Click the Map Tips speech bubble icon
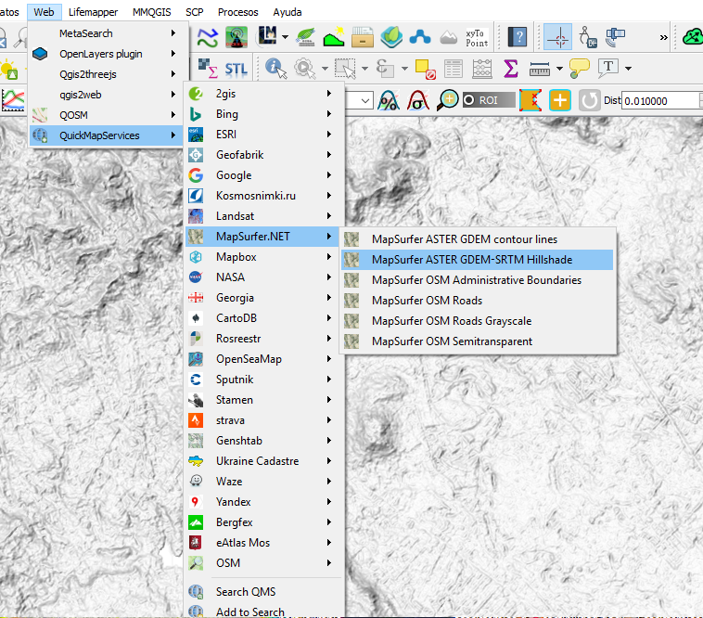The image size is (703, 618). point(579,68)
